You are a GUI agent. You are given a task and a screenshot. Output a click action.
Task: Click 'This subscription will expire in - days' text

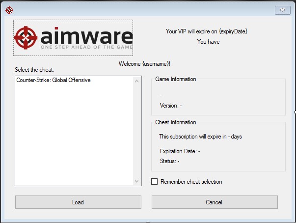tap(200, 137)
